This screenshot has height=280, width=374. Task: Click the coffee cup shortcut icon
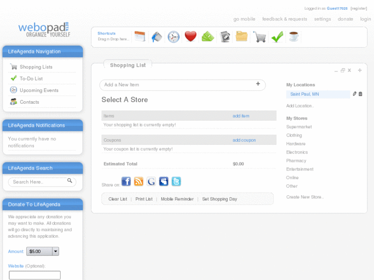294,36
